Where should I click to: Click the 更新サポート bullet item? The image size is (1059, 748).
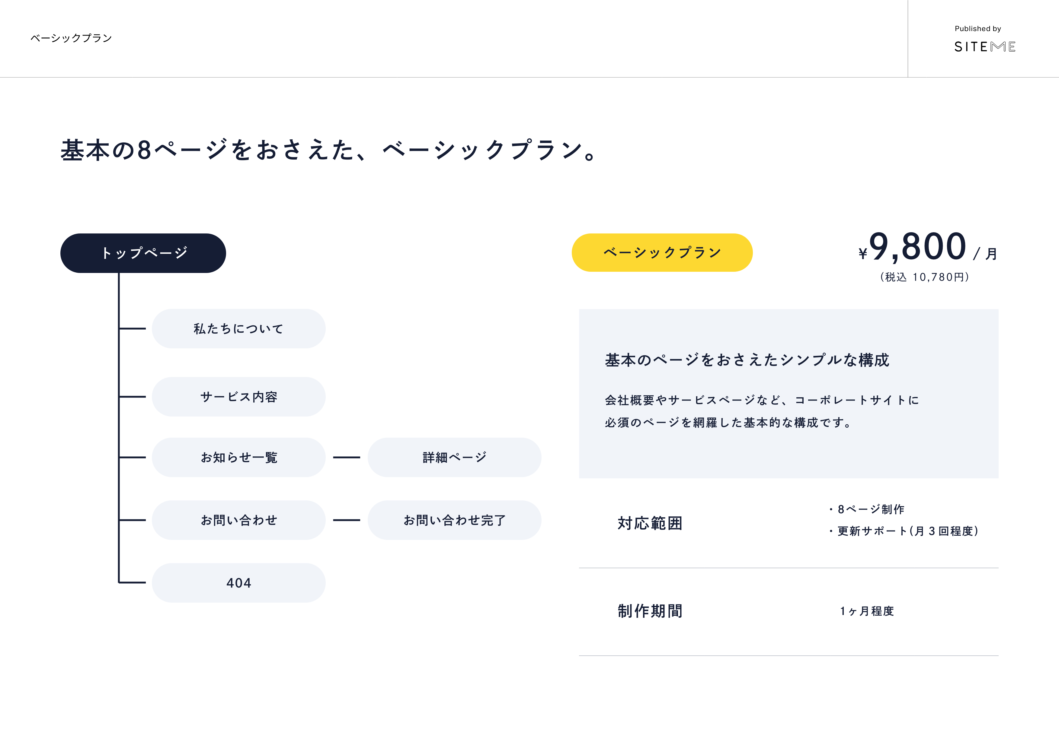(904, 531)
